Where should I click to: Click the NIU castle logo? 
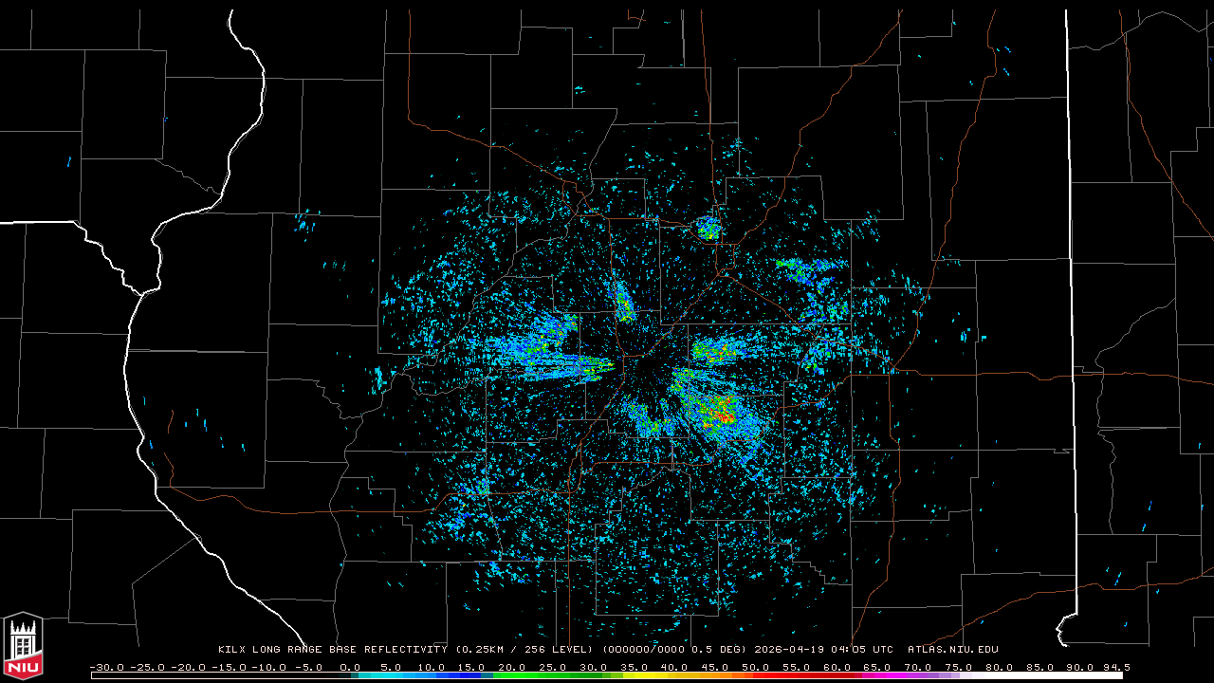coord(23,646)
